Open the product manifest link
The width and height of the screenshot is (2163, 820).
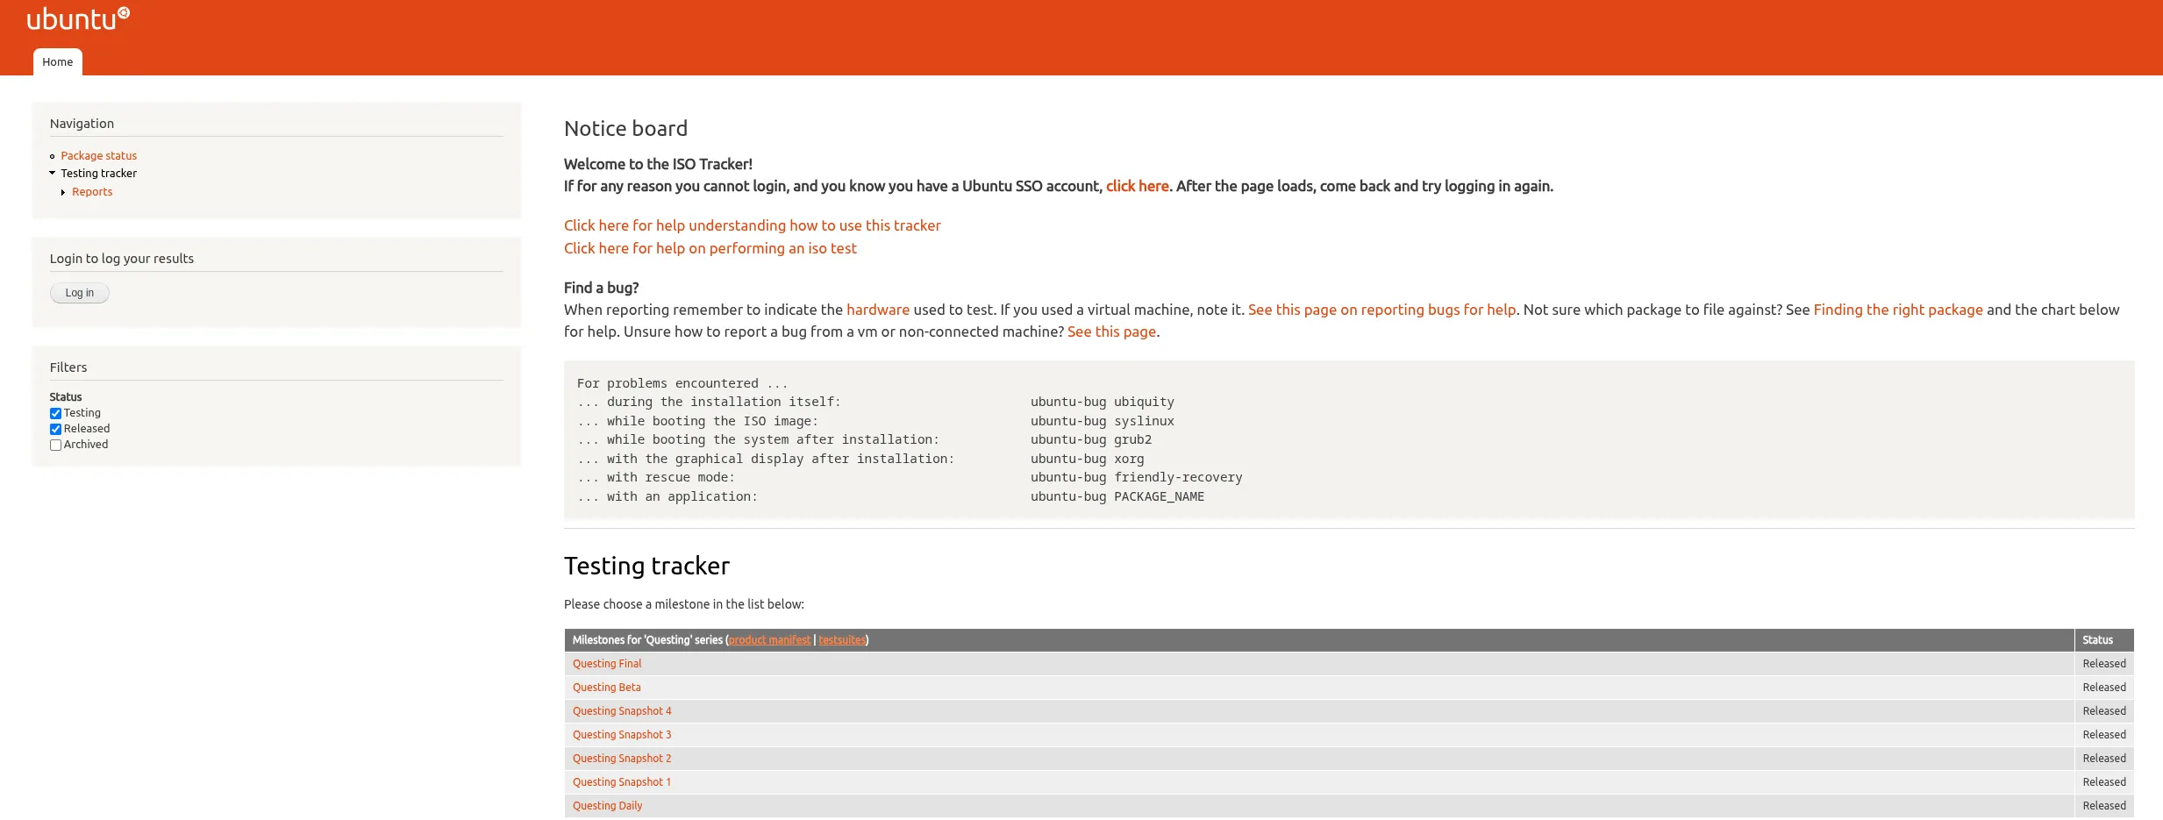(769, 640)
